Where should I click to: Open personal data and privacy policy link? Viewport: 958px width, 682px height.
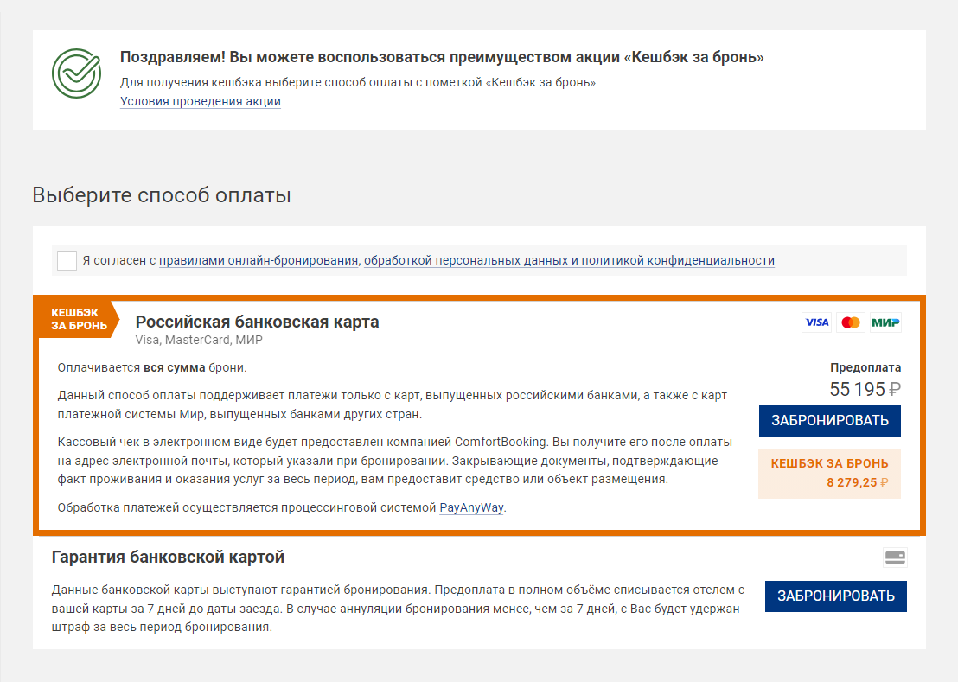click(570, 261)
